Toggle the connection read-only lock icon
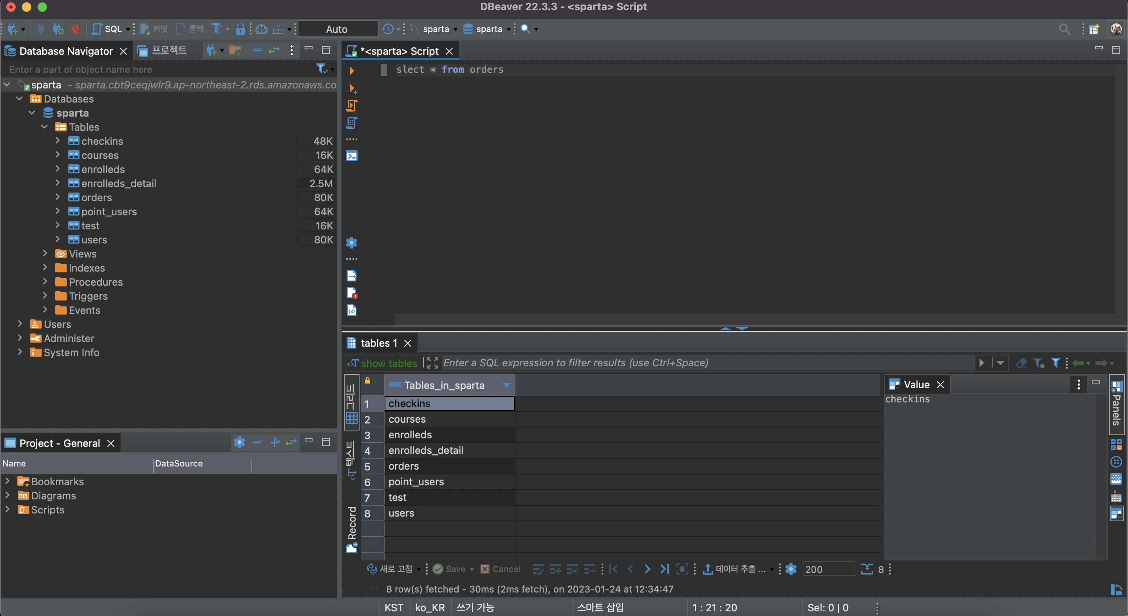The image size is (1128, 616). coord(240,29)
